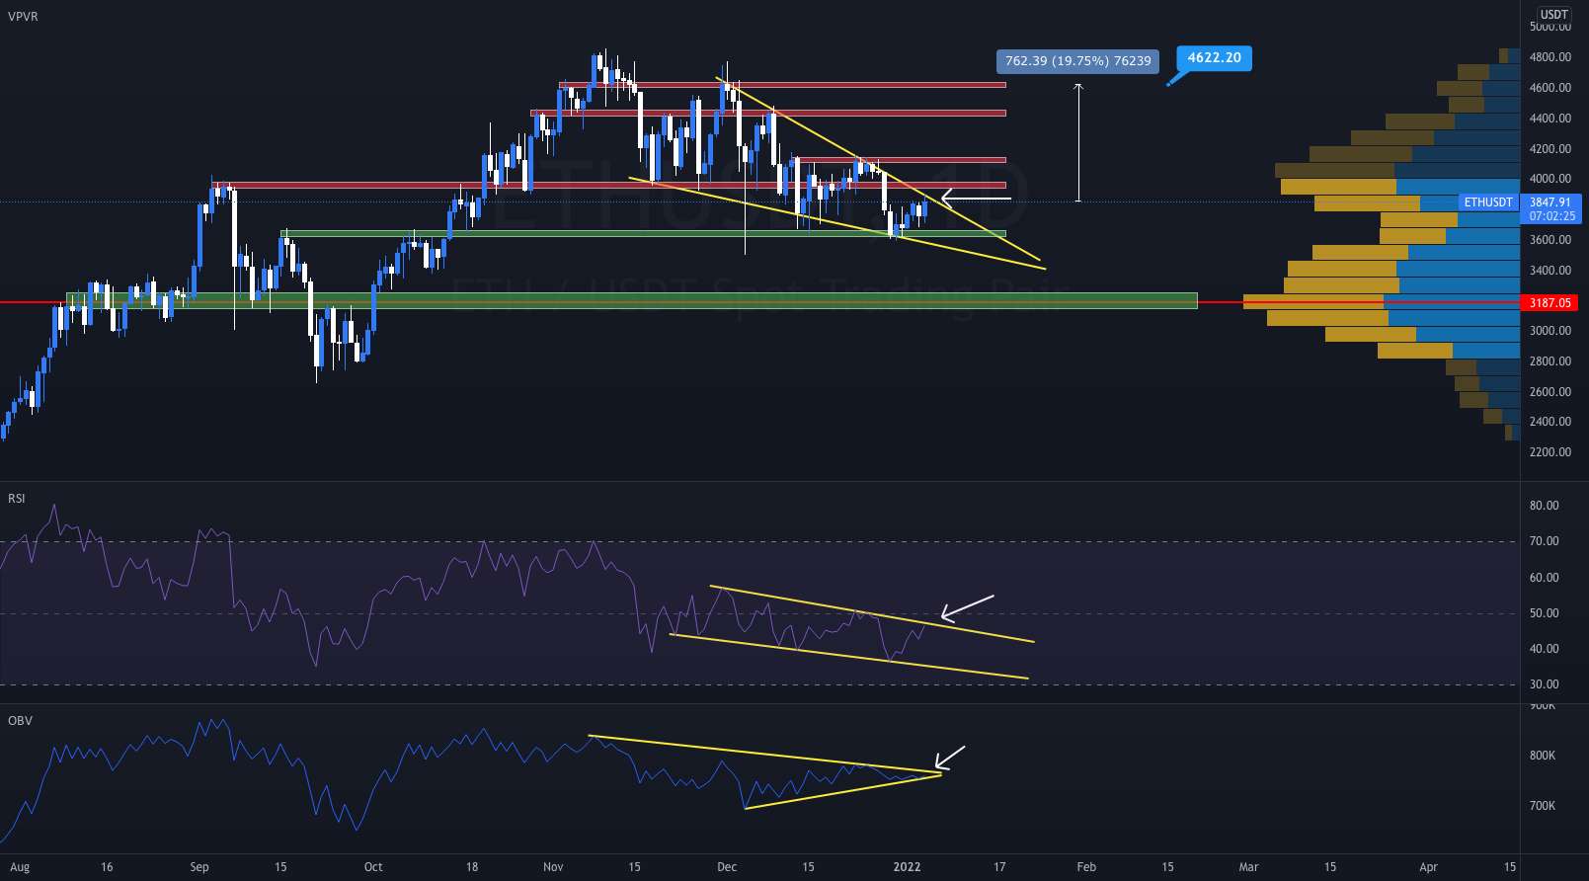The image size is (1589, 881).
Task: Click the 2022 year marker on time axis
Action: pyautogui.click(x=907, y=867)
